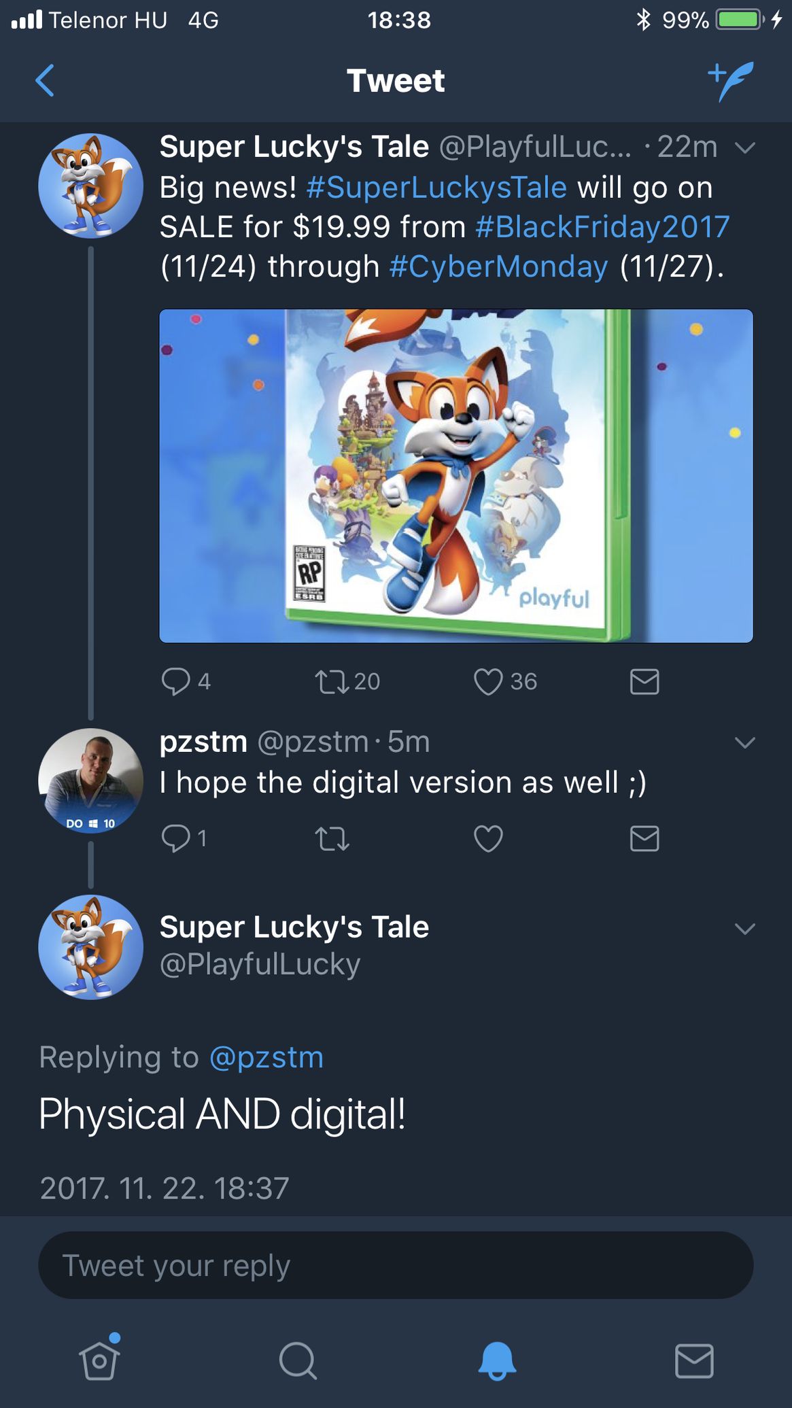
Task: Open the #BlackFriday2017 hashtag link
Action: click(602, 226)
